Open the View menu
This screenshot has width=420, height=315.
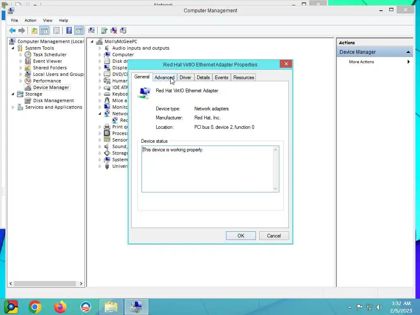coord(48,21)
